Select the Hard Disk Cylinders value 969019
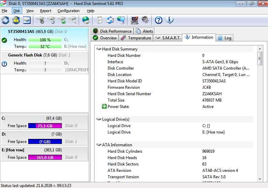 click(208, 151)
